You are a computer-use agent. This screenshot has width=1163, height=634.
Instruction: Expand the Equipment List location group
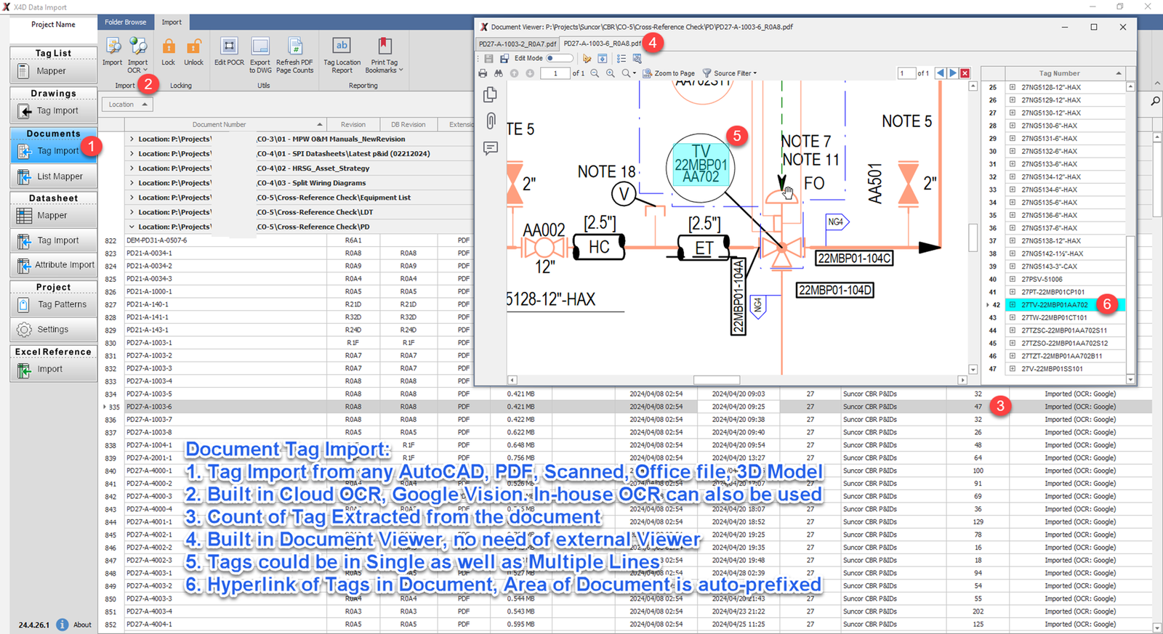[x=132, y=198]
